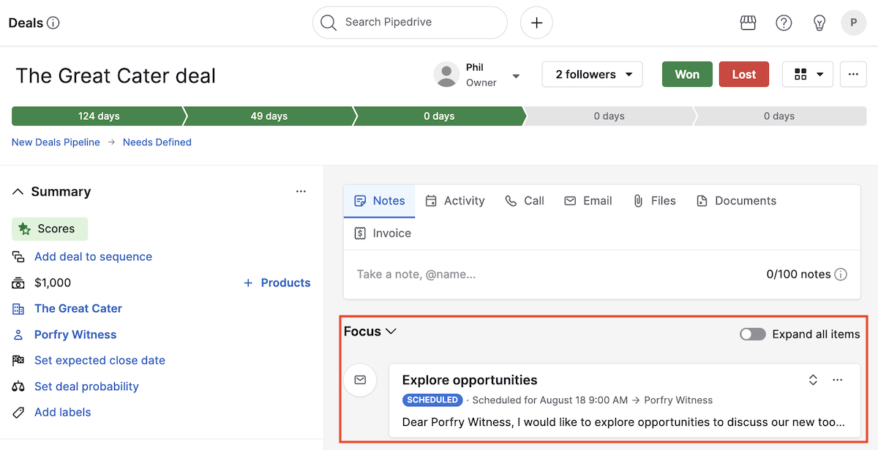Image resolution: width=878 pixels, height=450 pixels.
Task: Click the email envelope icon beside Explore opportunities
Action: coord(360,380)
